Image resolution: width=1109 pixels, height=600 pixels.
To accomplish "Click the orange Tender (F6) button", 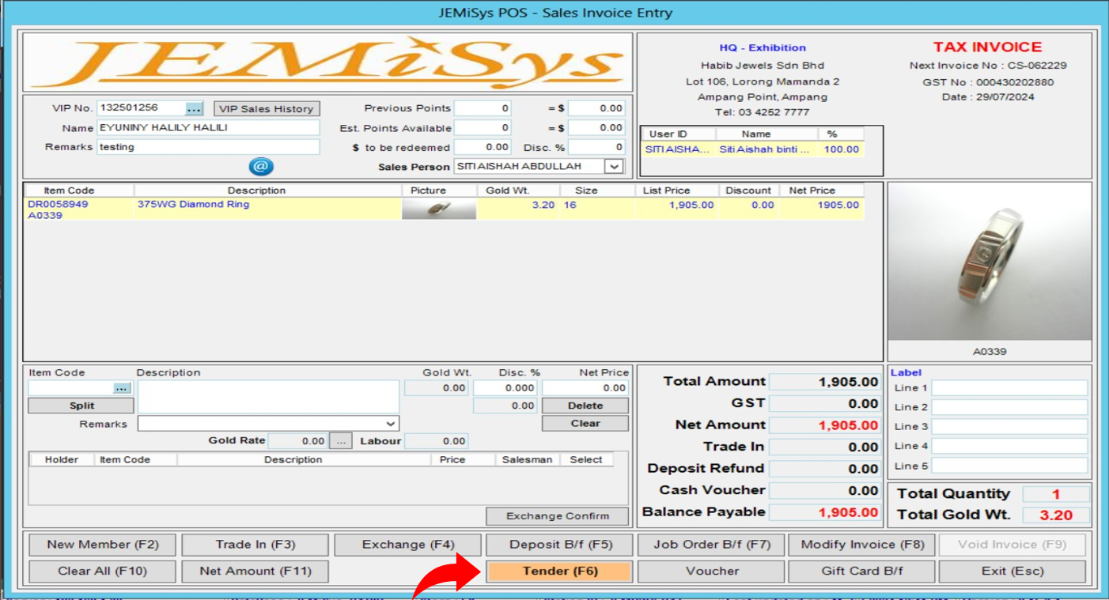I will coord(560,571).
